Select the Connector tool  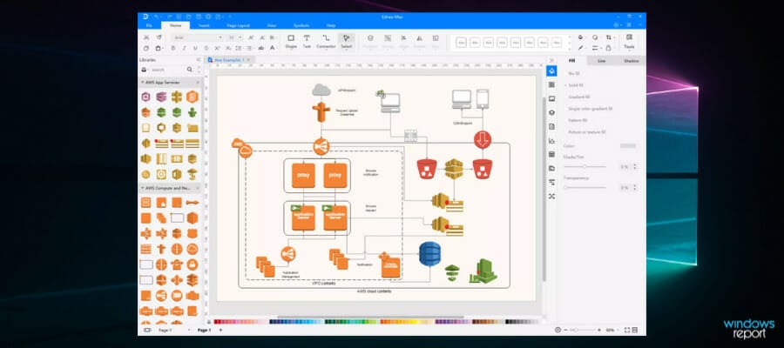[326, 42]
